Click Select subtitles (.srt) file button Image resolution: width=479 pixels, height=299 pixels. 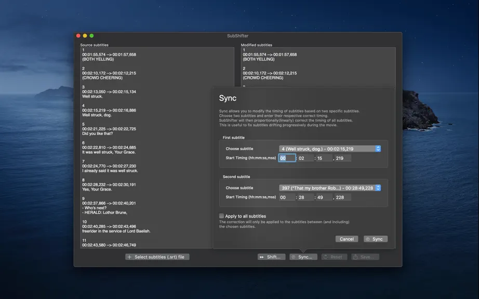157,257
